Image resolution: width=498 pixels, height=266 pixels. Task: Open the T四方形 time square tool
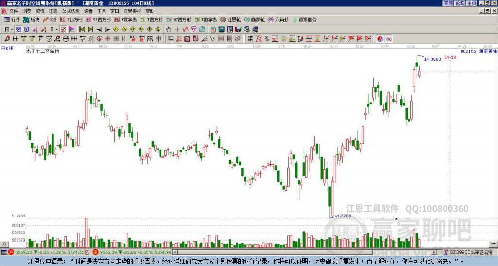152,19
